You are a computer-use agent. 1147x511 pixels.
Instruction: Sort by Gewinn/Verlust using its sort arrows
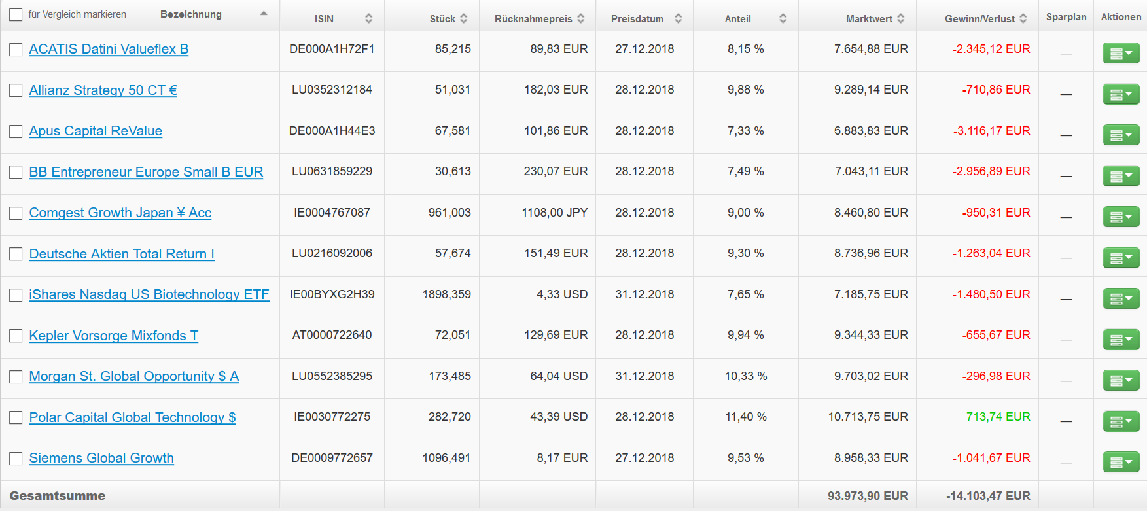[x=1023, y=19]
